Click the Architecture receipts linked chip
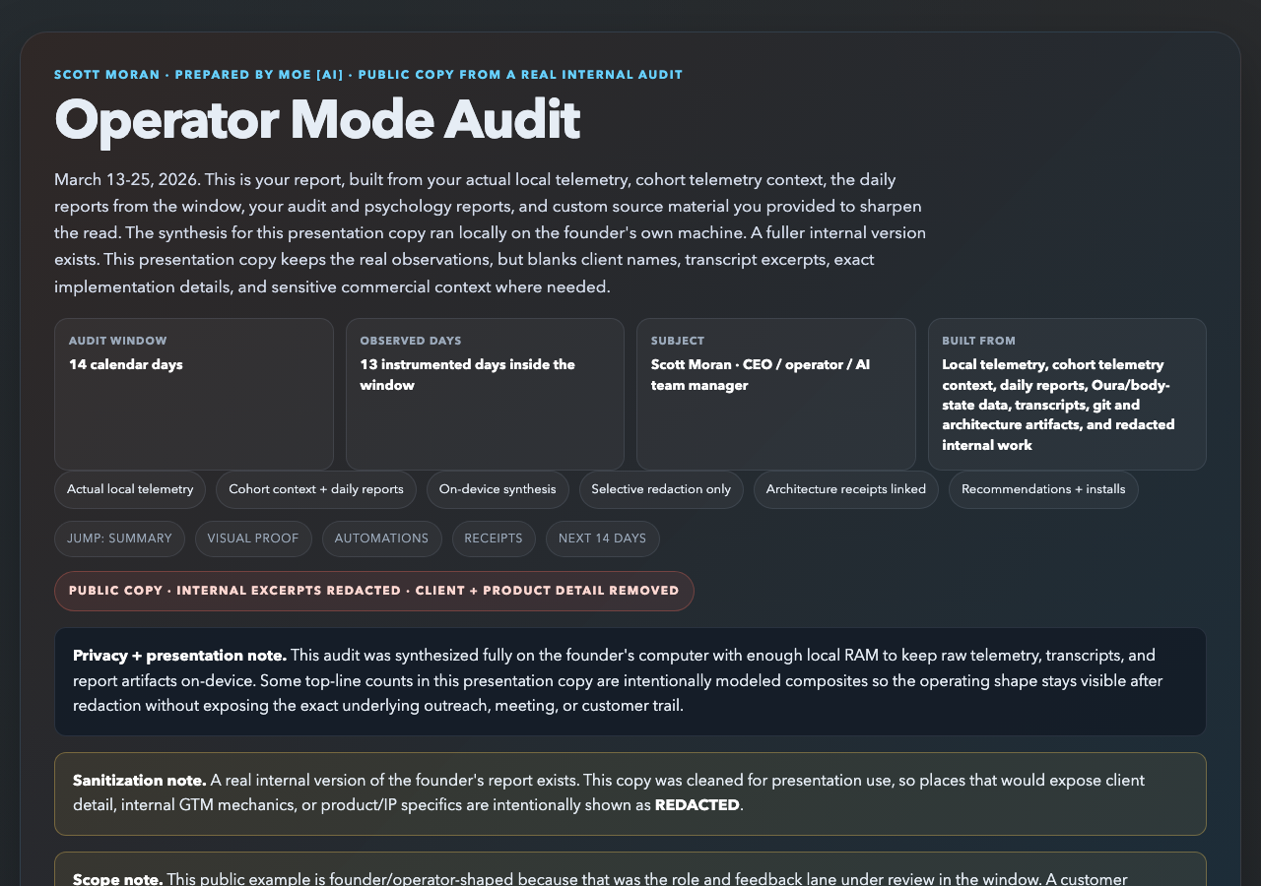Viewport: 1261px width, 886px height. [846, 489]
